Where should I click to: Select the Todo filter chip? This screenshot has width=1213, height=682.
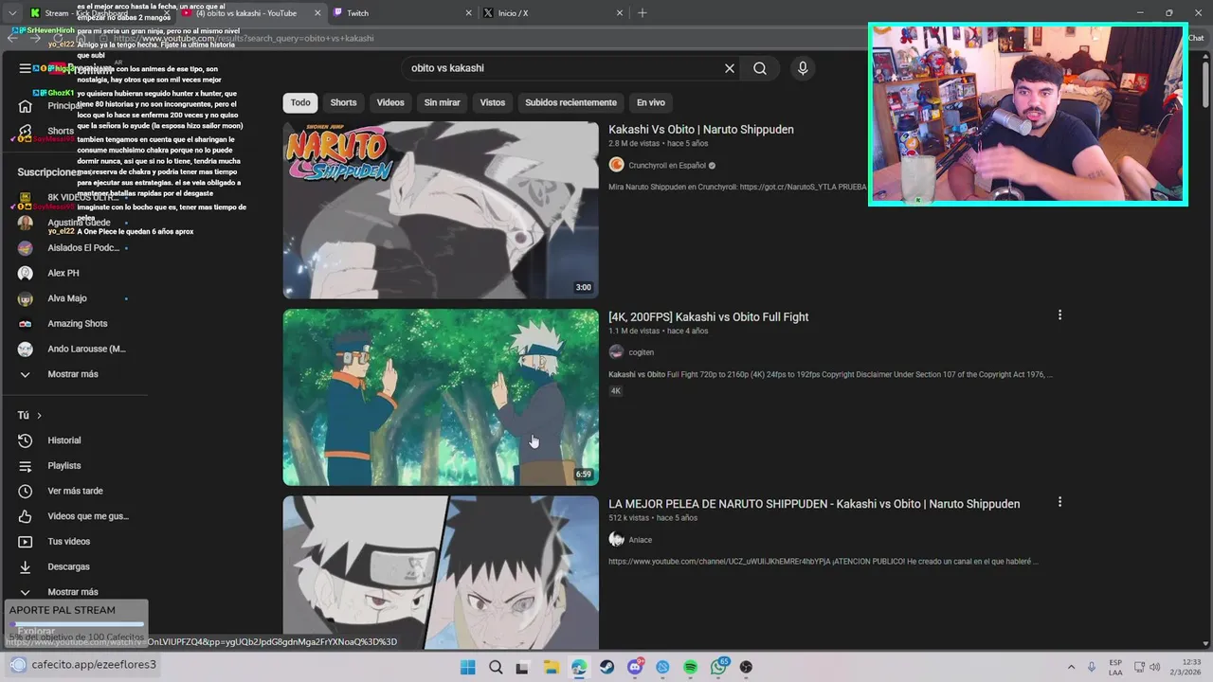[x=300, y=102]
